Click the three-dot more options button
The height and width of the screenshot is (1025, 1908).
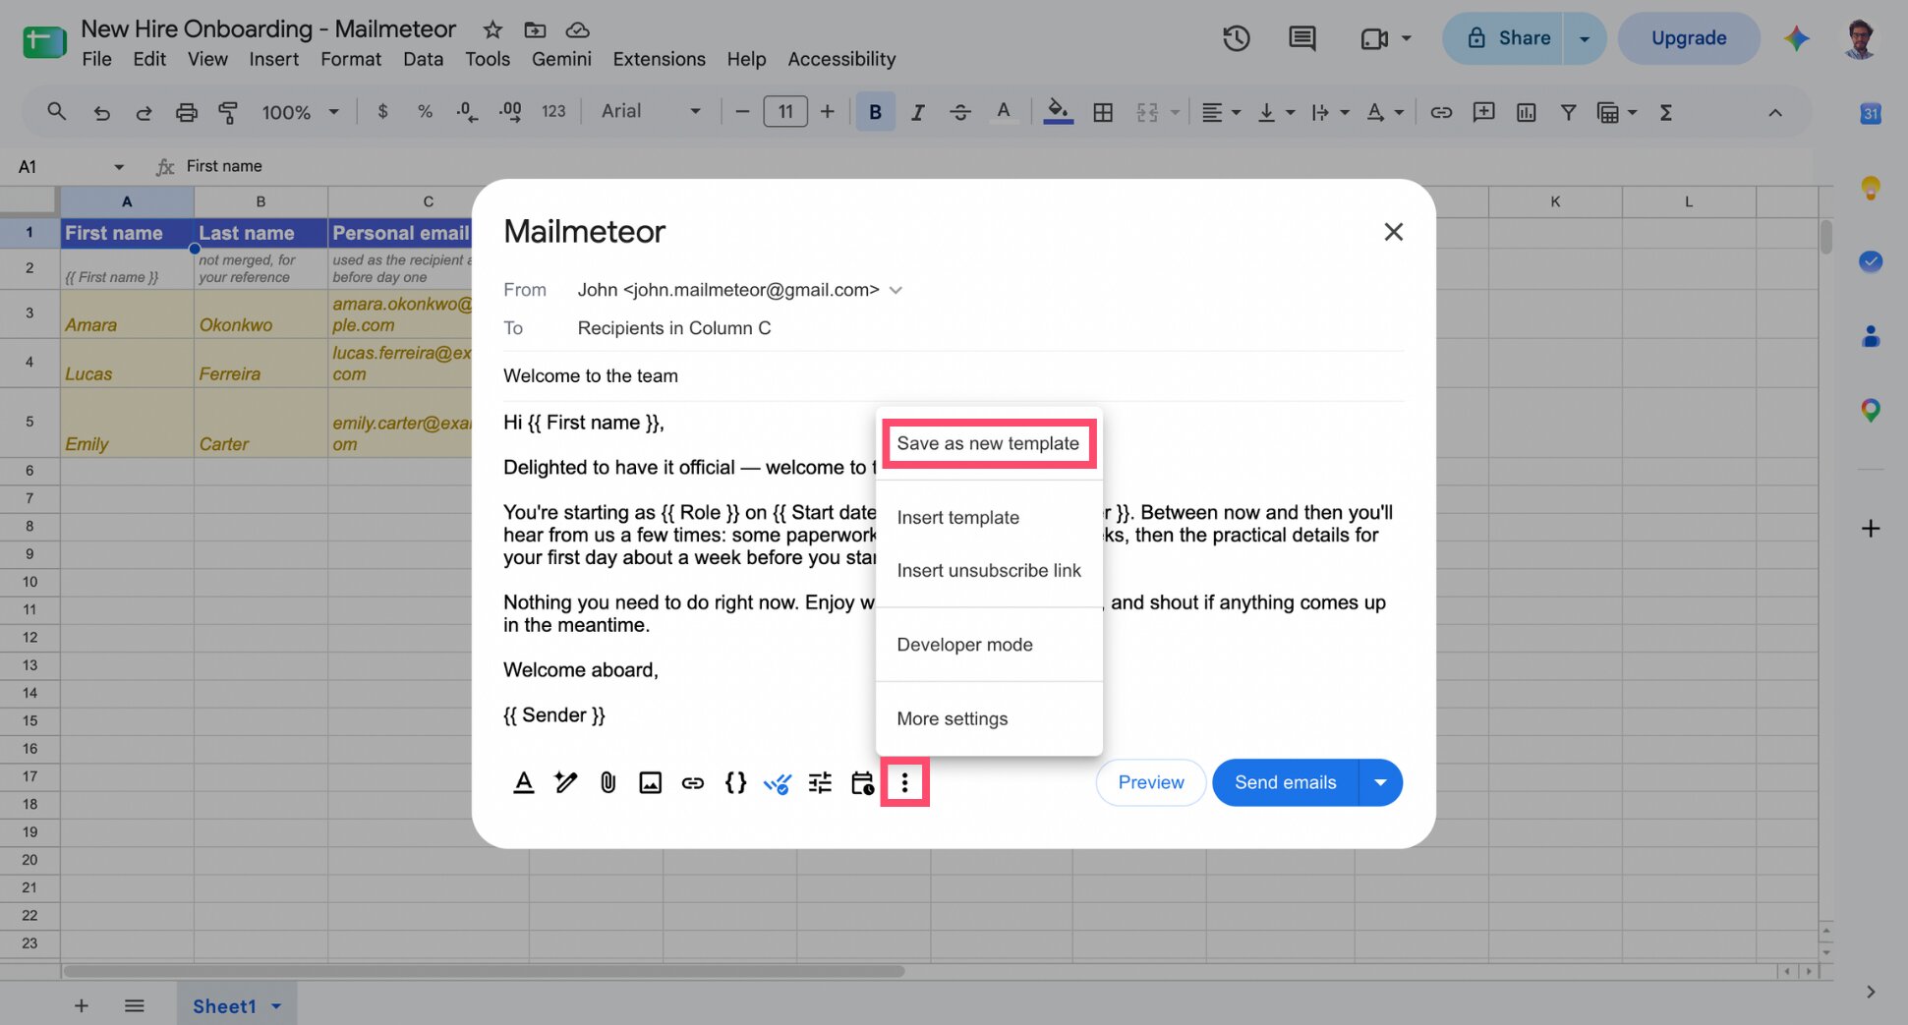[x=904, y=782]
